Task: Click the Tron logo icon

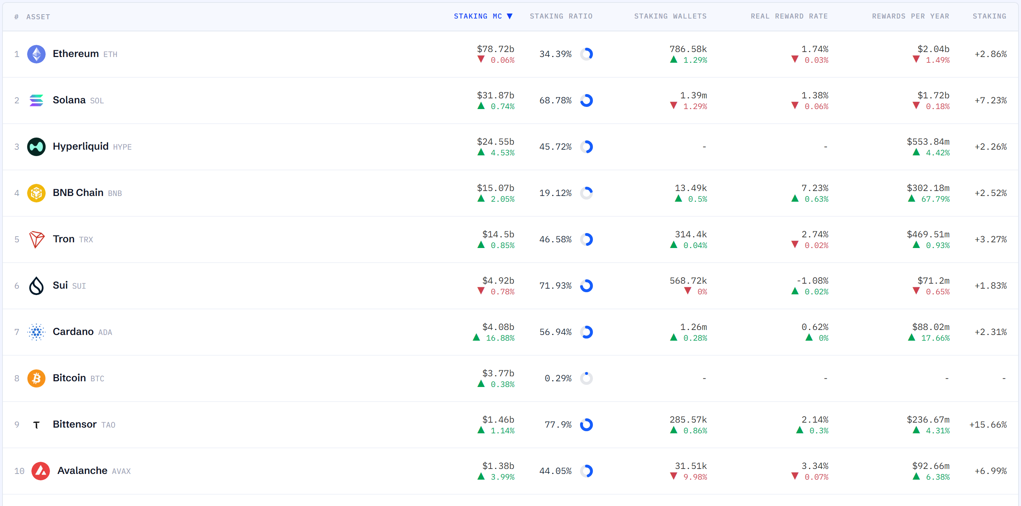Action: coord(36,239)
